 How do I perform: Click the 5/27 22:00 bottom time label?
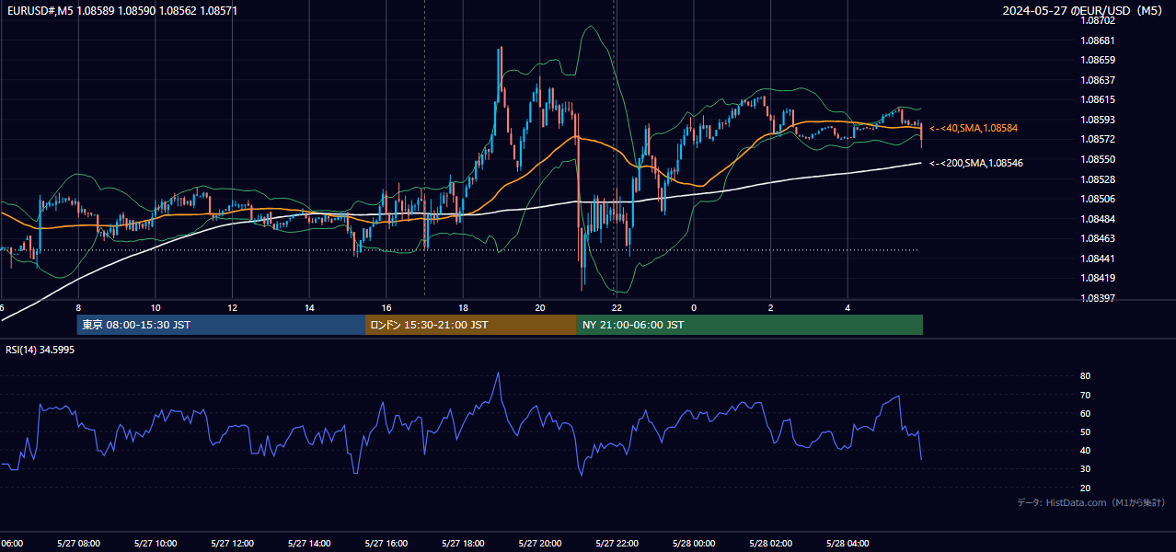(617, 544)
